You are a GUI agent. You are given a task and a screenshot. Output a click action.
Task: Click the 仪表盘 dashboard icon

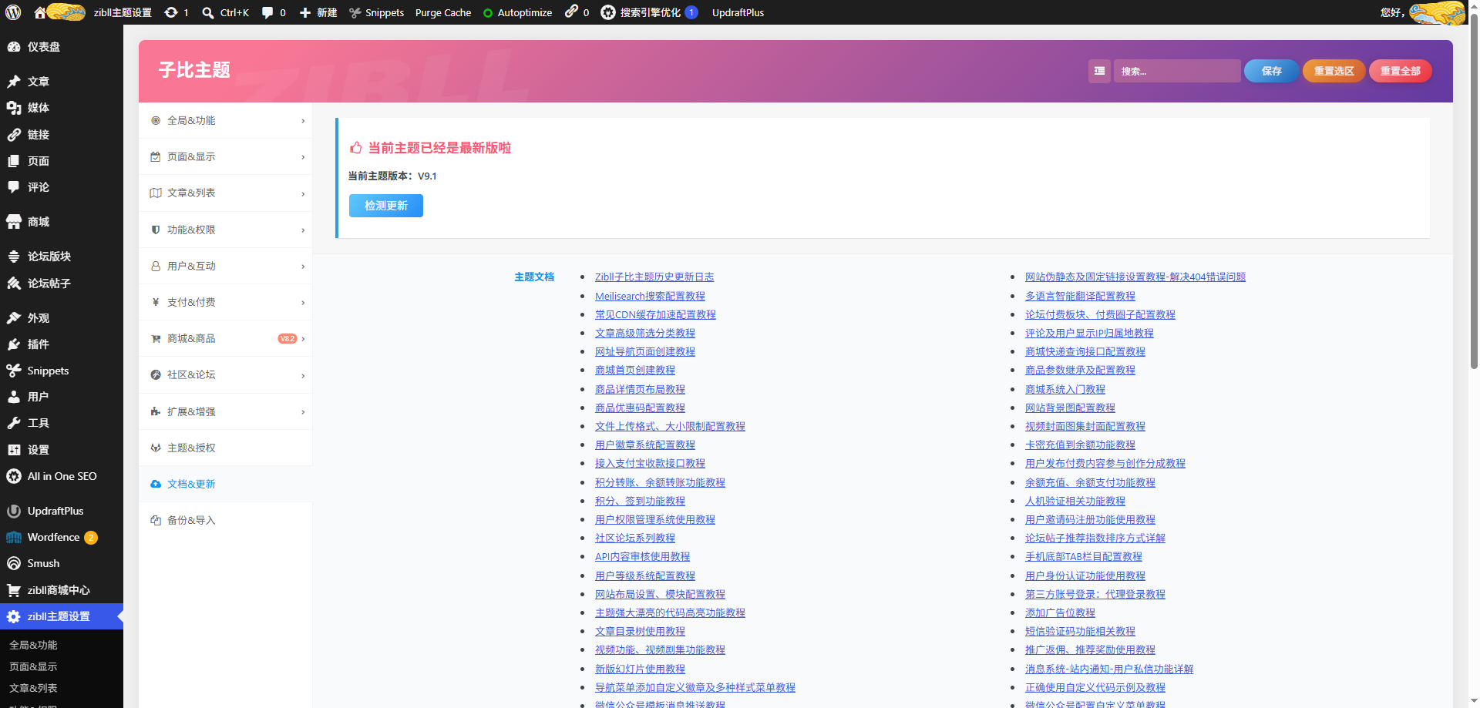coord(14,47)
